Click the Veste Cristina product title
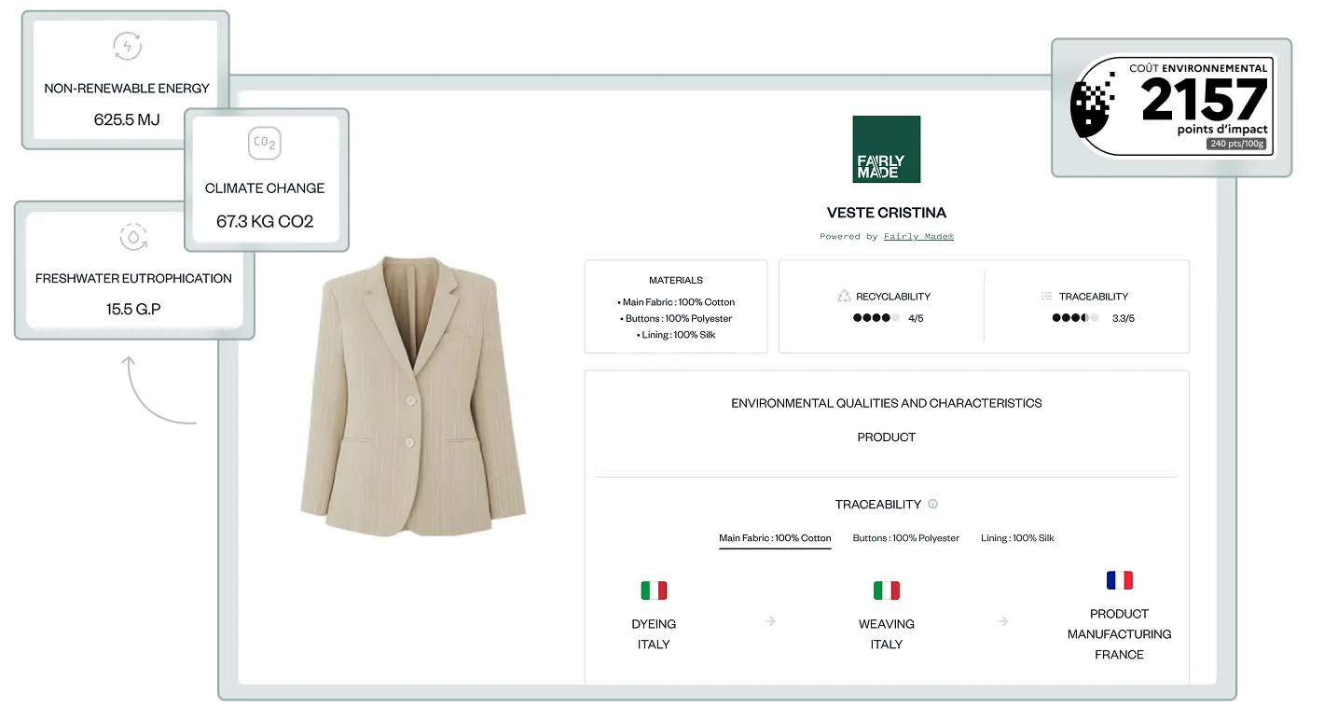The image size is (1324, 722). (x=886, y=213)
